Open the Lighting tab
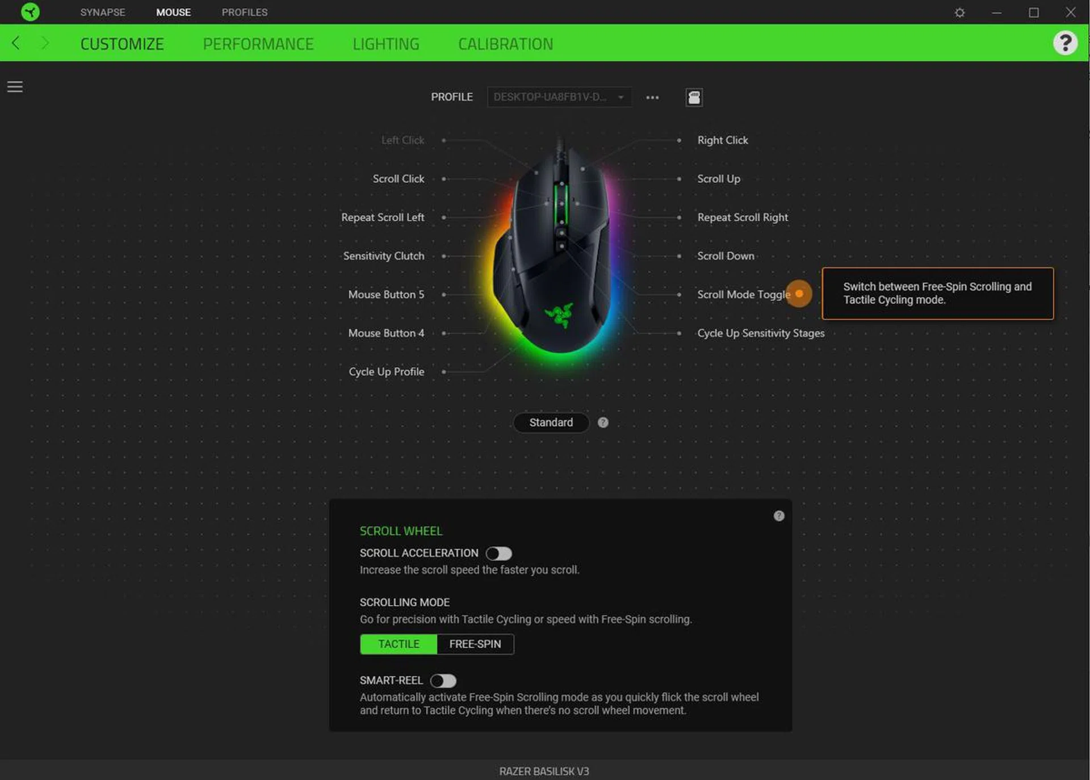The height and width of the screenshot is (780, 1090). click(385, 44)
